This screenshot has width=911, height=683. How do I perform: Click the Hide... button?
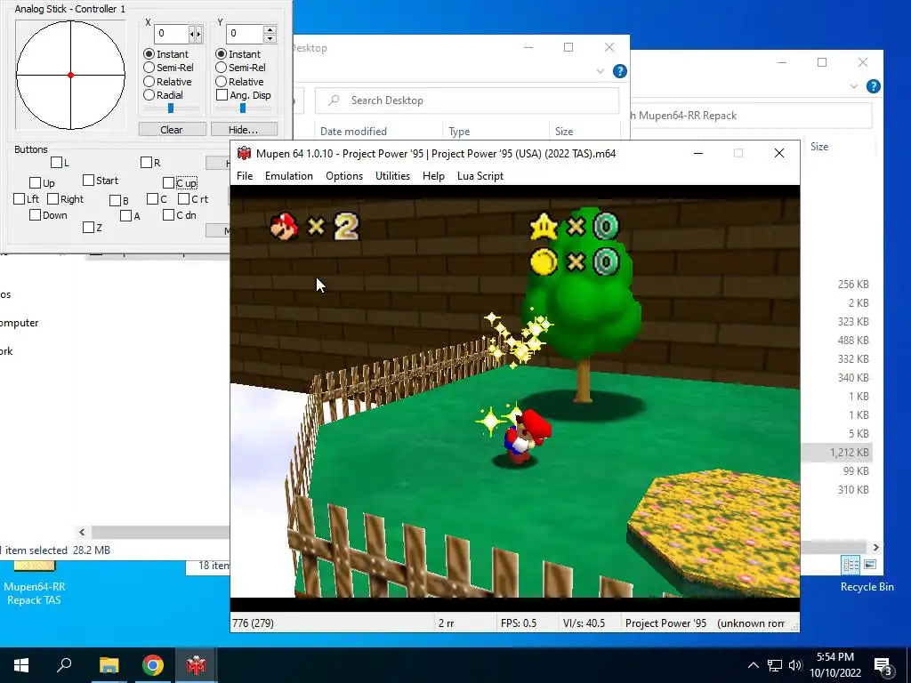coord(244,130)
